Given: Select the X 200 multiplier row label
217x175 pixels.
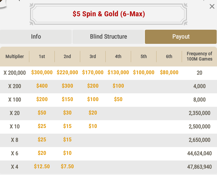Looking at the screenshot, I should (15, 86).
